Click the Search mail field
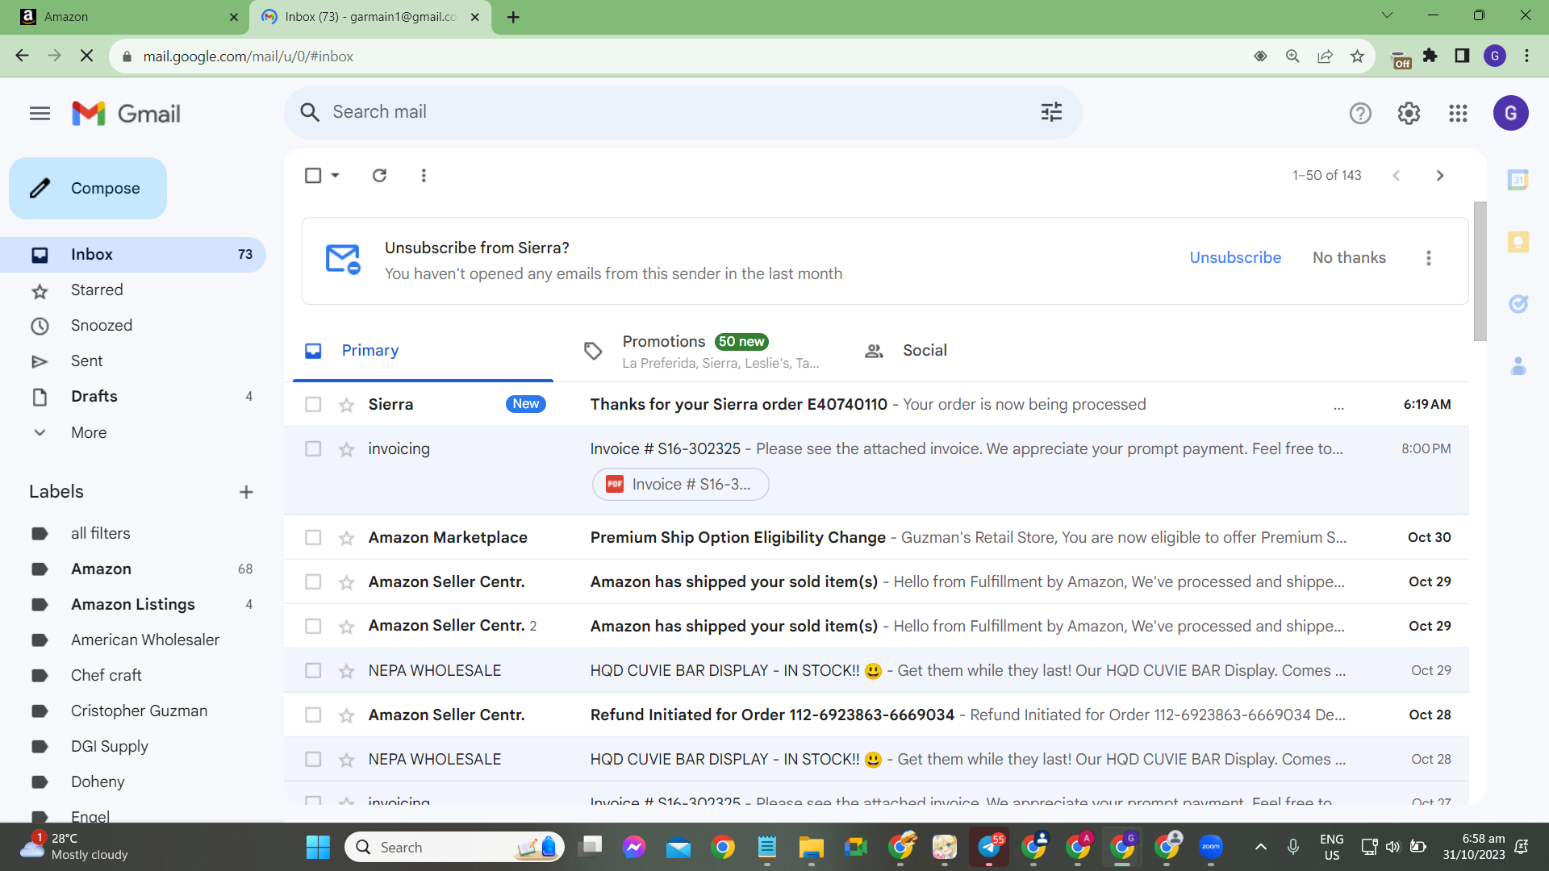Screen dimensions: 1549x871 (x=683, y=112)
